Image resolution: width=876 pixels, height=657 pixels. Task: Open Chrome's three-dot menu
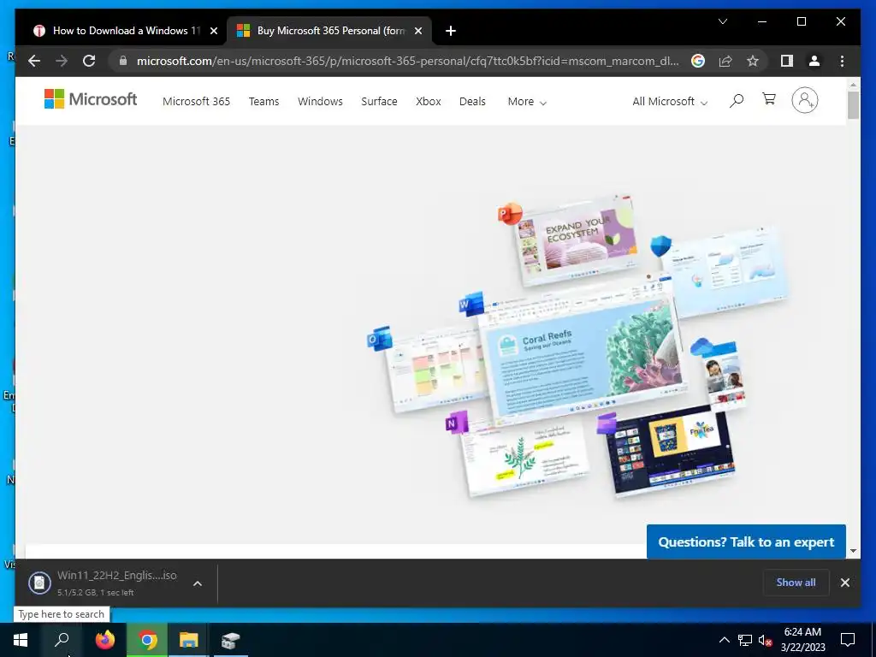[842, 61]
